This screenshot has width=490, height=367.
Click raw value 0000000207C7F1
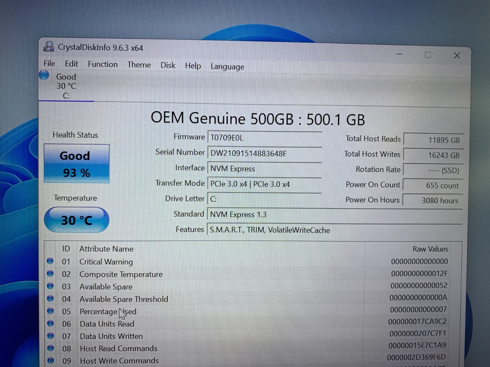tap(418, 333)
